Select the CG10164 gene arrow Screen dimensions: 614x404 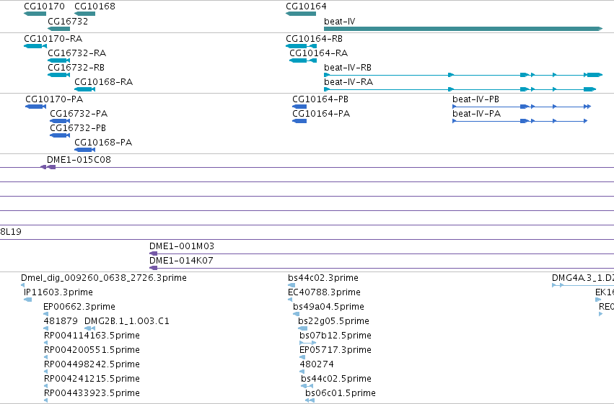click(x=301, y=14)
